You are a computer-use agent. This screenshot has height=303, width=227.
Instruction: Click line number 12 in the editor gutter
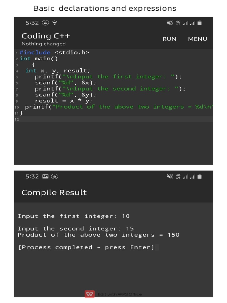pyautogui.click(x=17, y=119)
